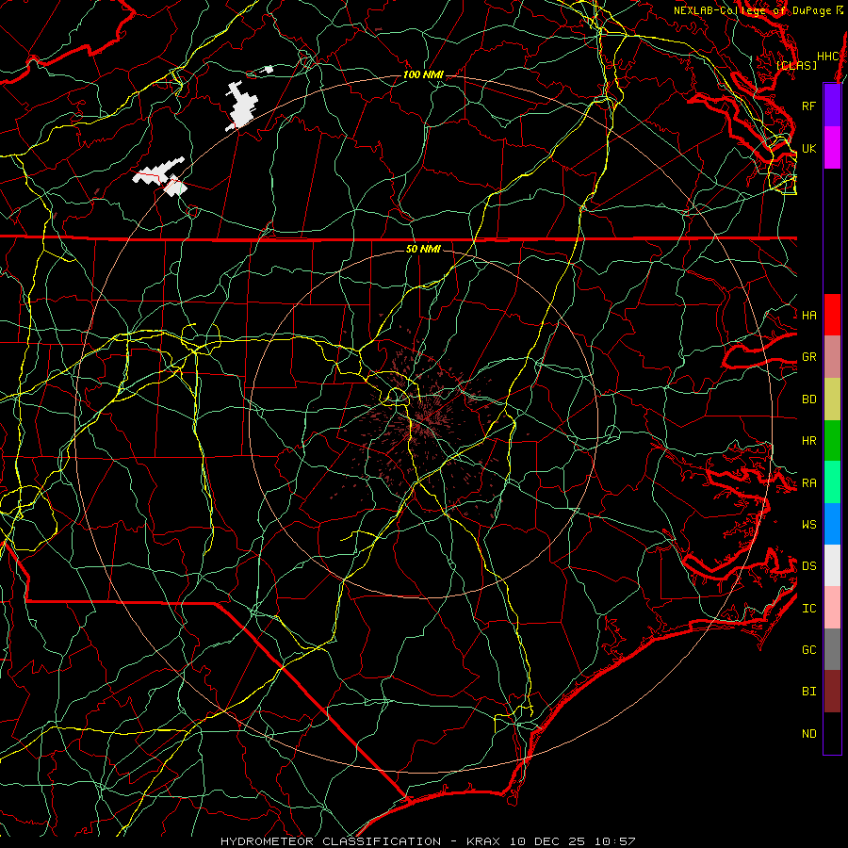The image size is (848, 848).
Task: Pick the RA light green legend swatch
Action: click(x=832, y=482)
